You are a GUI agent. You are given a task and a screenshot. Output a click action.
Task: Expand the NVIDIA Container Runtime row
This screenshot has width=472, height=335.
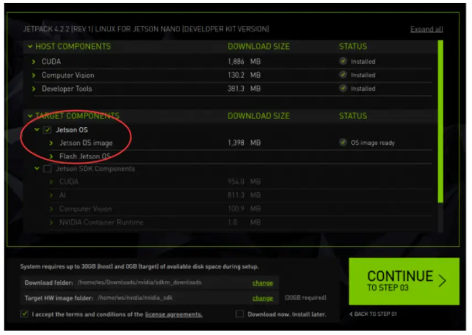tap(51, 222)
